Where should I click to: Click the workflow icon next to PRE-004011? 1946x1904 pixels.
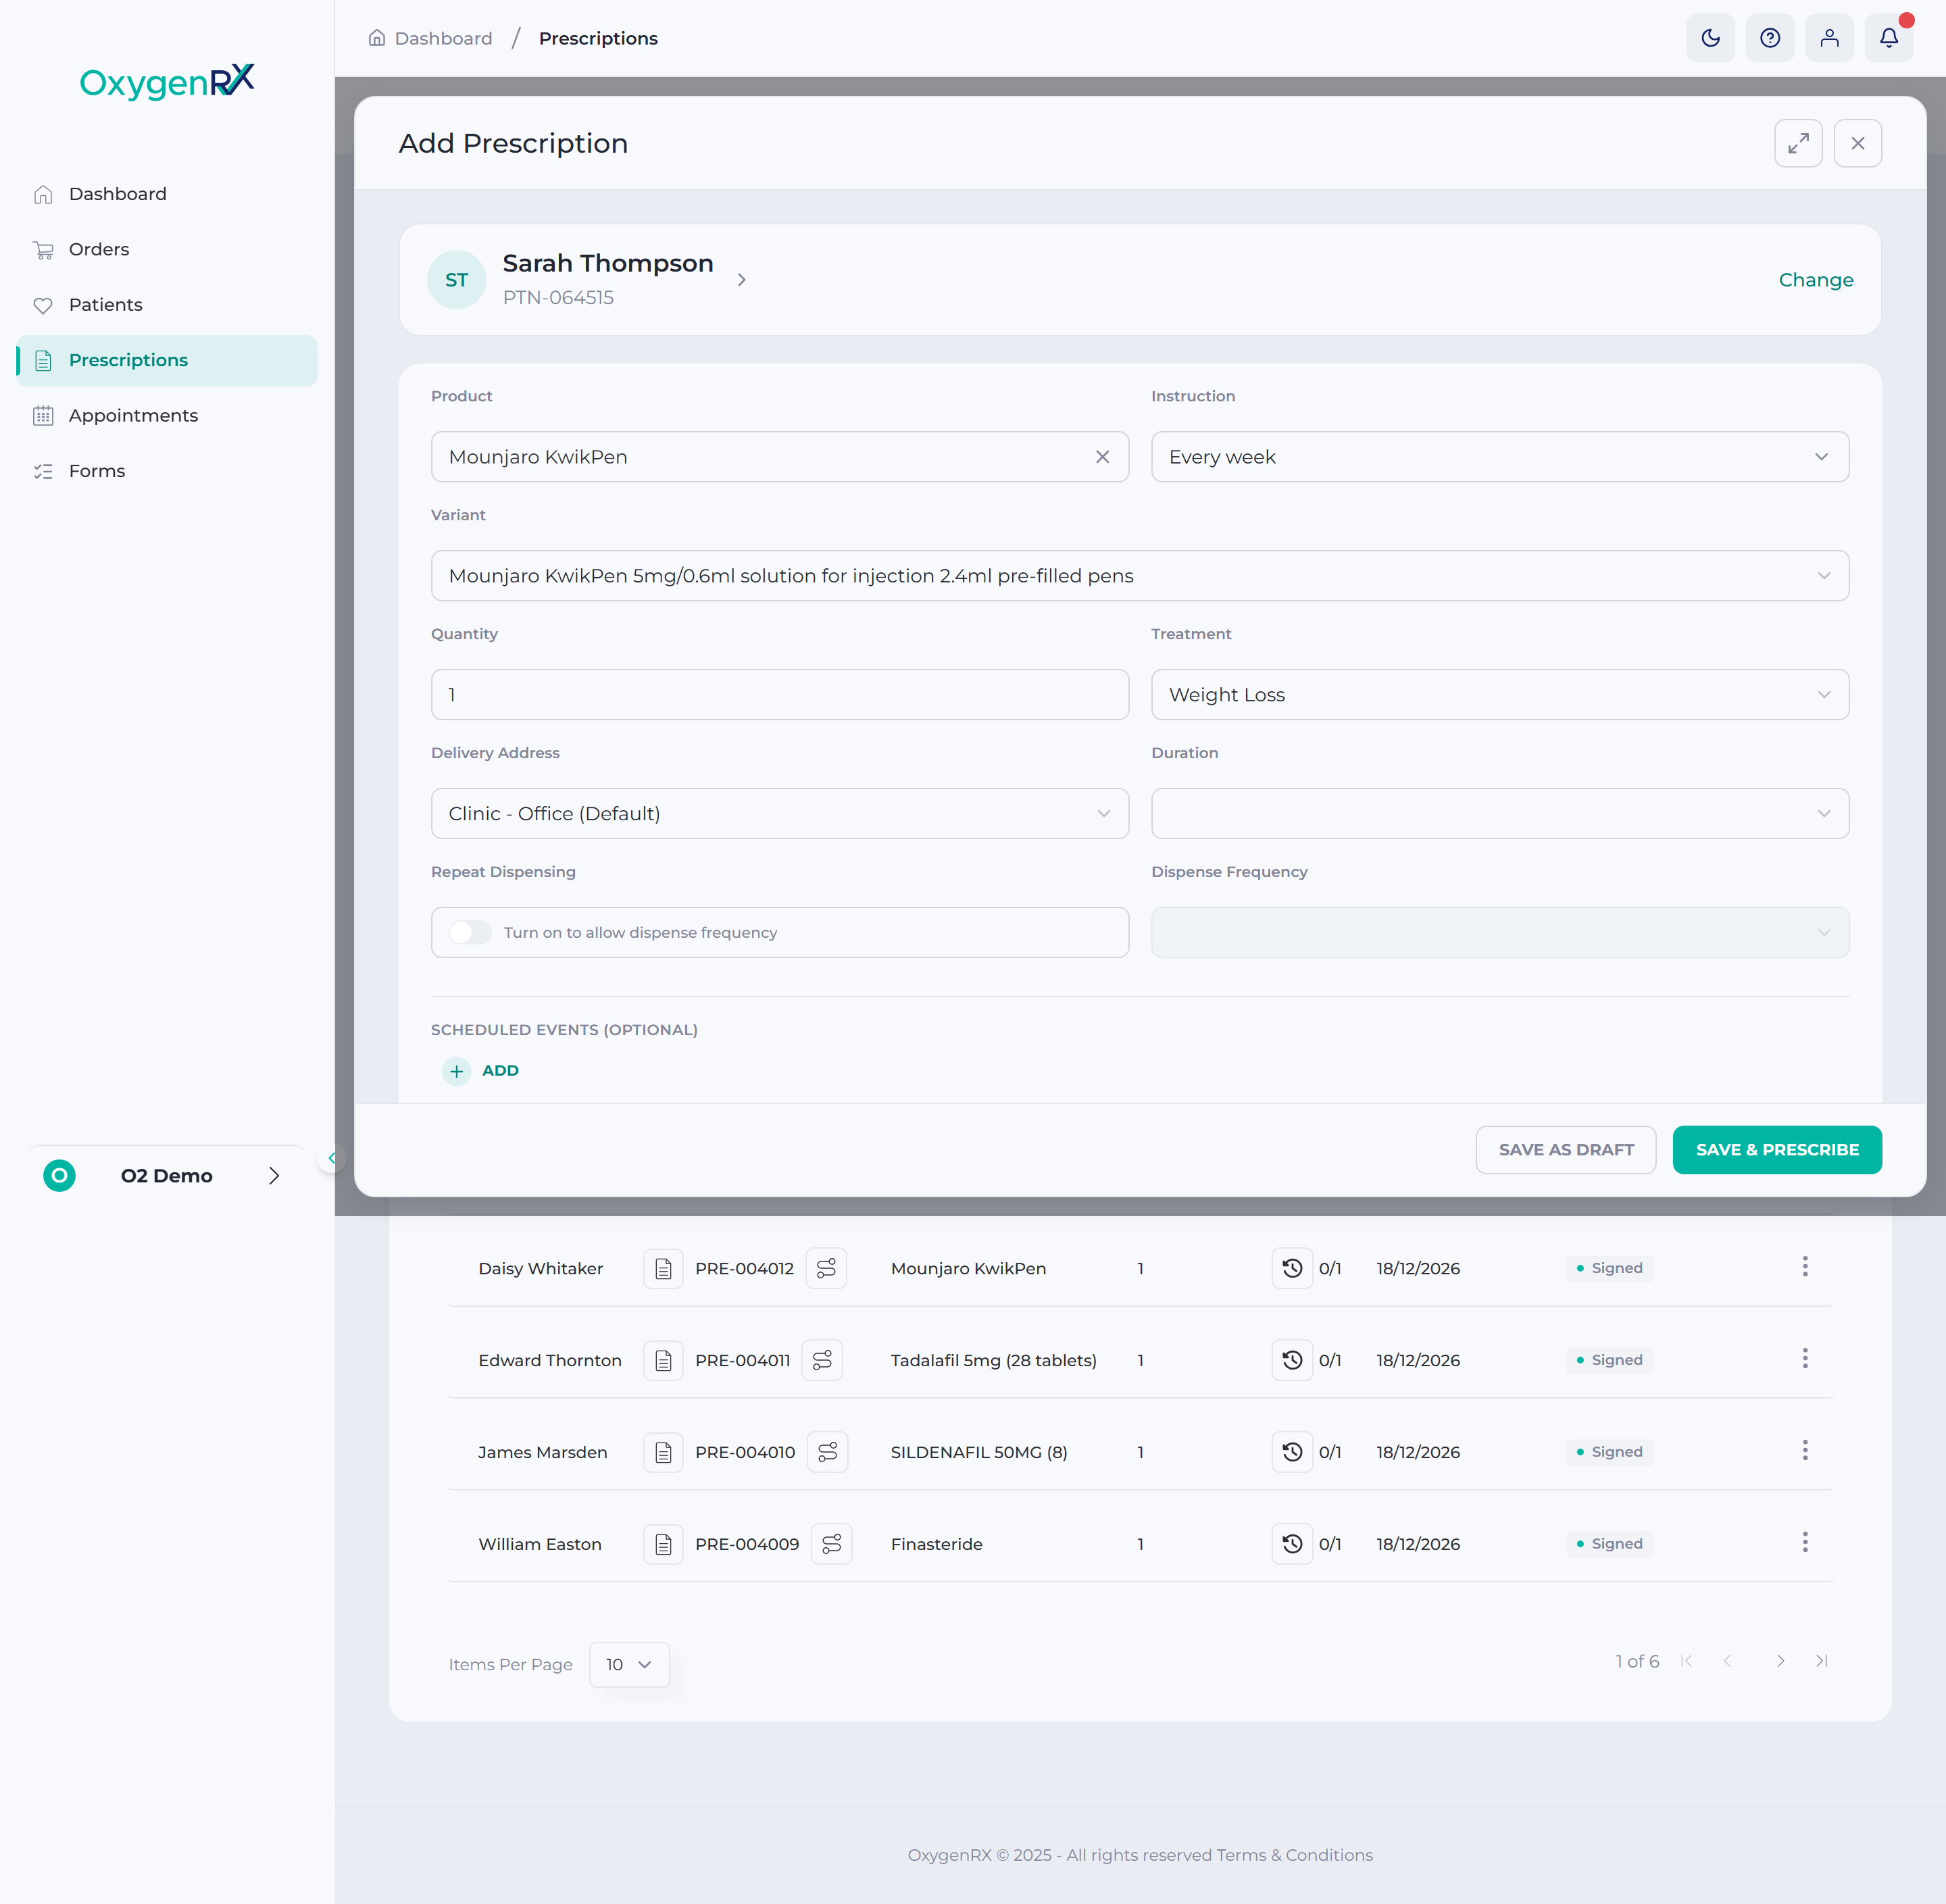tap(822, 1360)
